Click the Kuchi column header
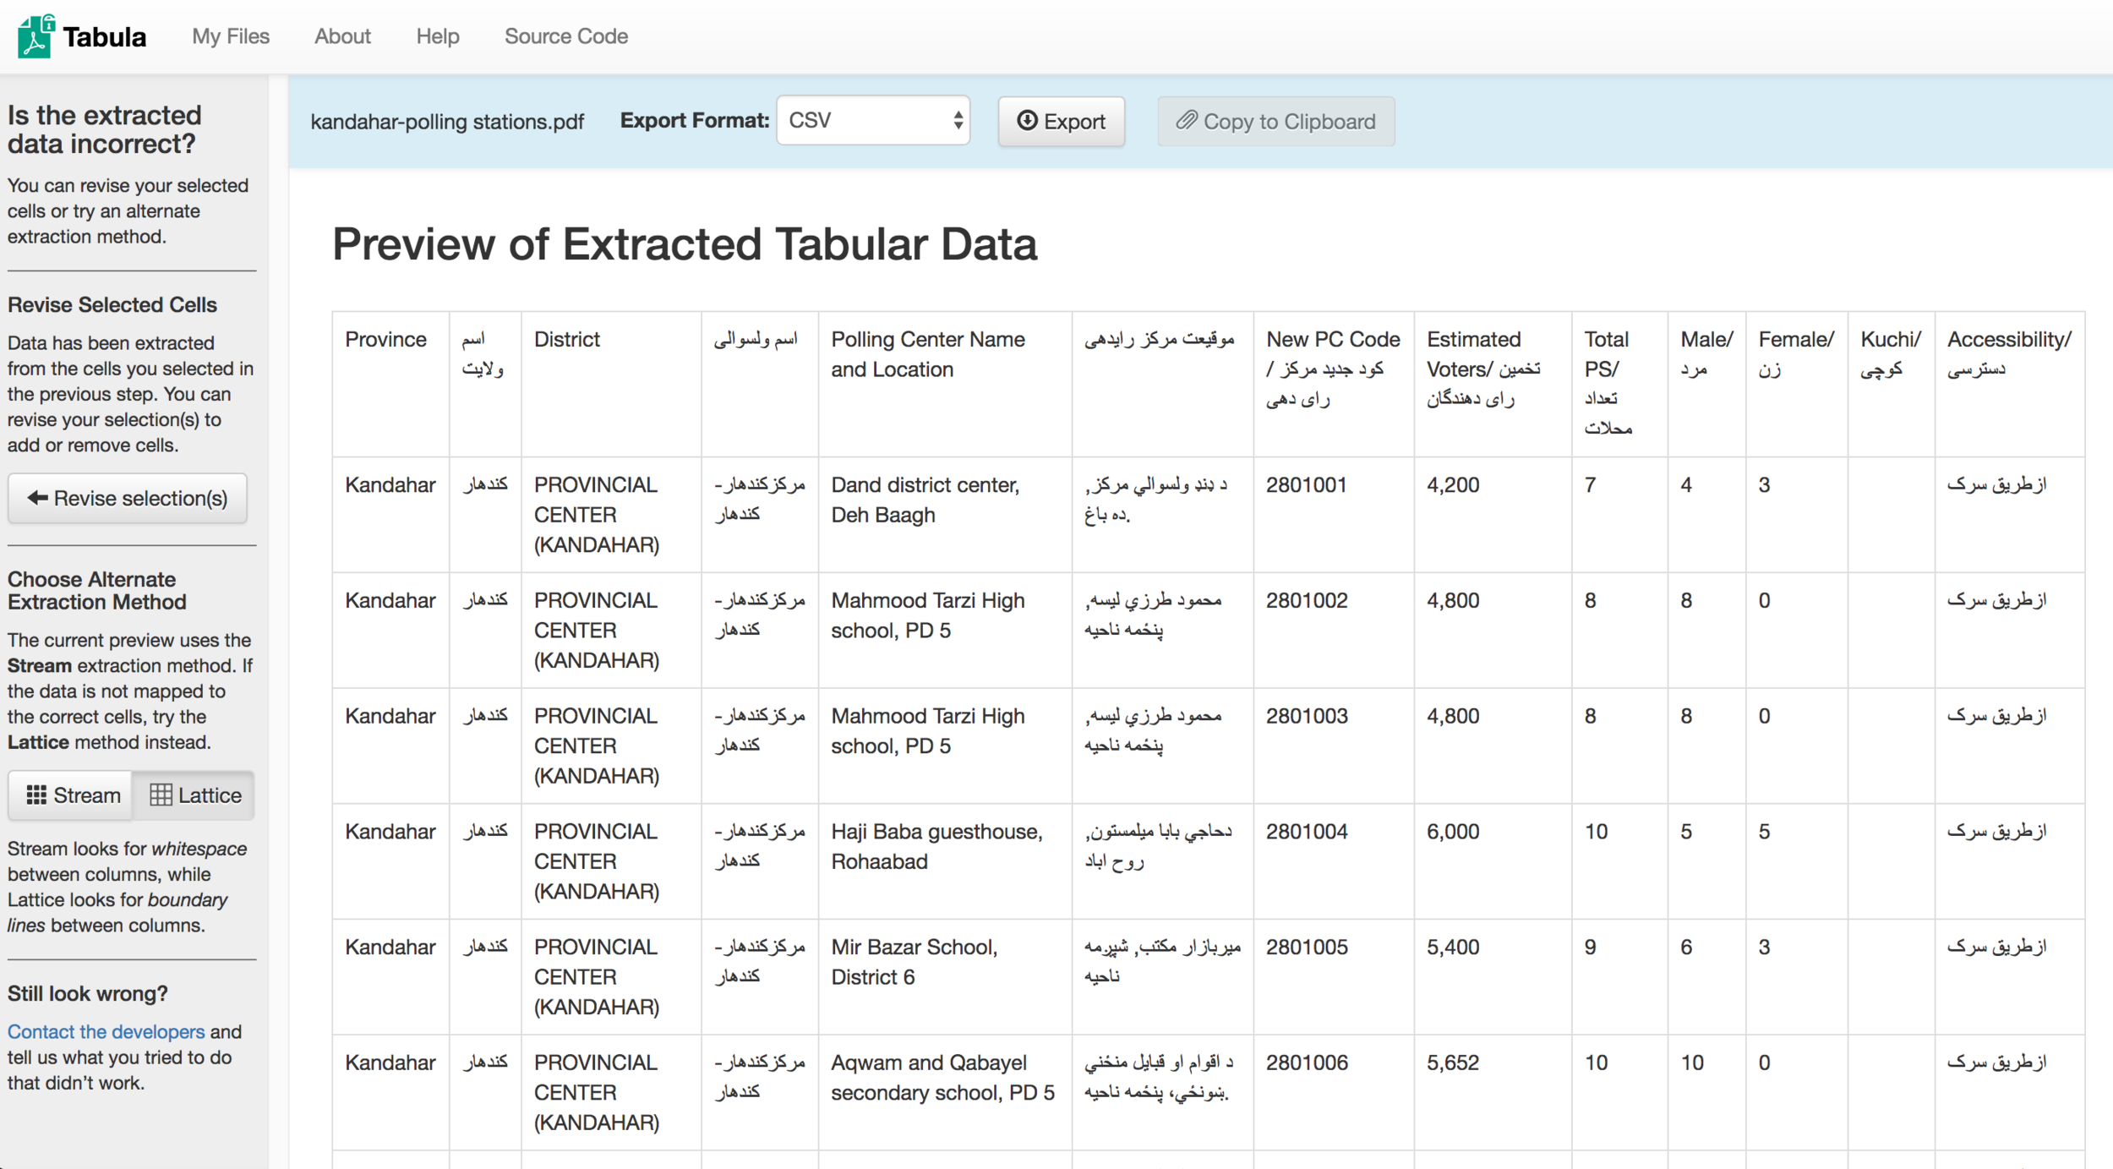 1892,384
